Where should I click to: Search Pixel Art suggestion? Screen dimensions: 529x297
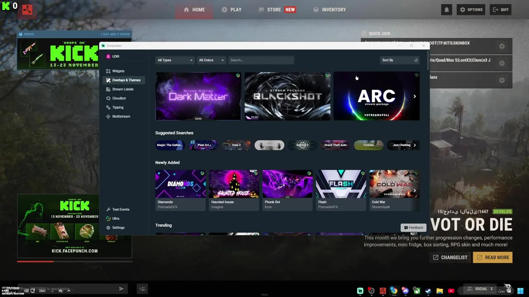203,145
